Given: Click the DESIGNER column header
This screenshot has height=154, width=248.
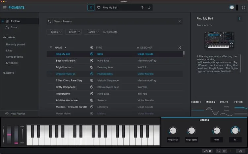Looking at the screenshot, I should 146,47.
